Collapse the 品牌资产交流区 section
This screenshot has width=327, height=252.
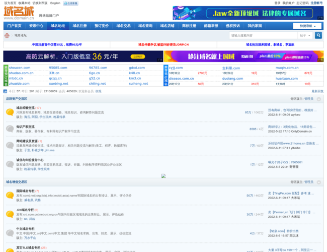[x=320, y=99]
